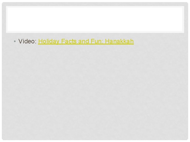190x142 pixels.
Task: Click the center of the blank title placeholder
Action: tap(95, 19)
